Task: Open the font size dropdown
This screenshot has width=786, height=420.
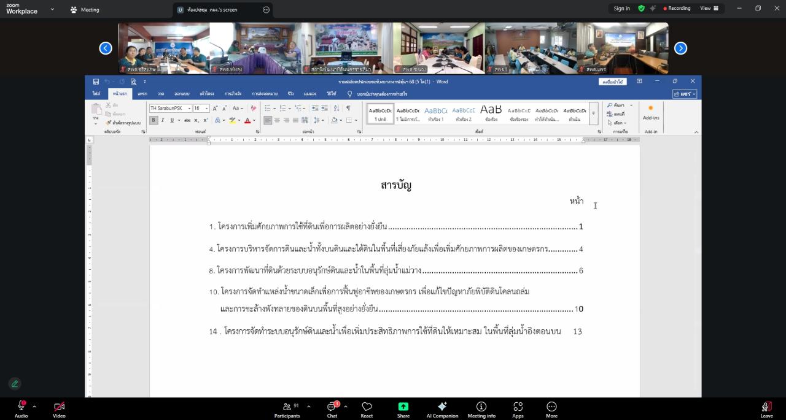Action: tap(206, 109)
